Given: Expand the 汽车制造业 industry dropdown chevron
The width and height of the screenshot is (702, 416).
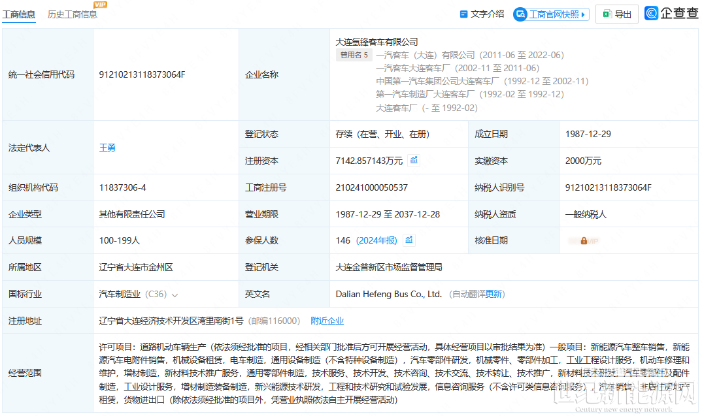Looking at the screenshot, I should click(x=175, y=295).
